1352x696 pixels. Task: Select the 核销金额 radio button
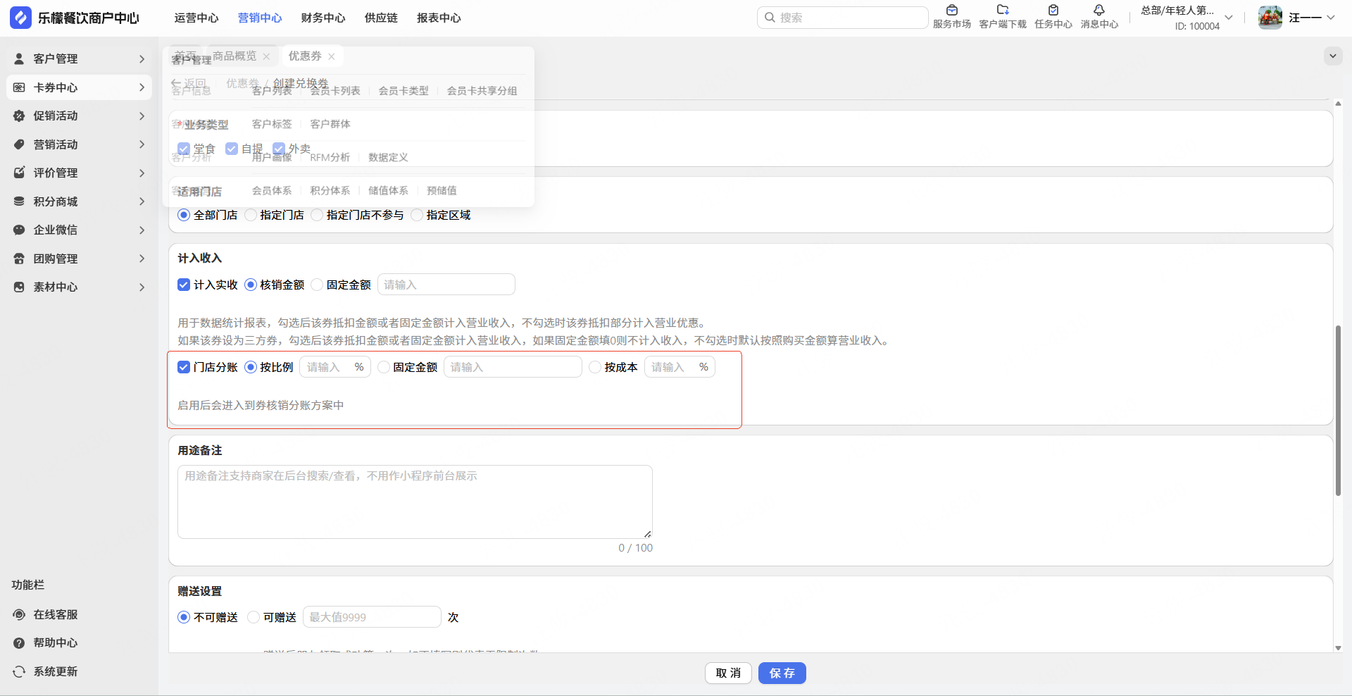click(x=251, y=285)
